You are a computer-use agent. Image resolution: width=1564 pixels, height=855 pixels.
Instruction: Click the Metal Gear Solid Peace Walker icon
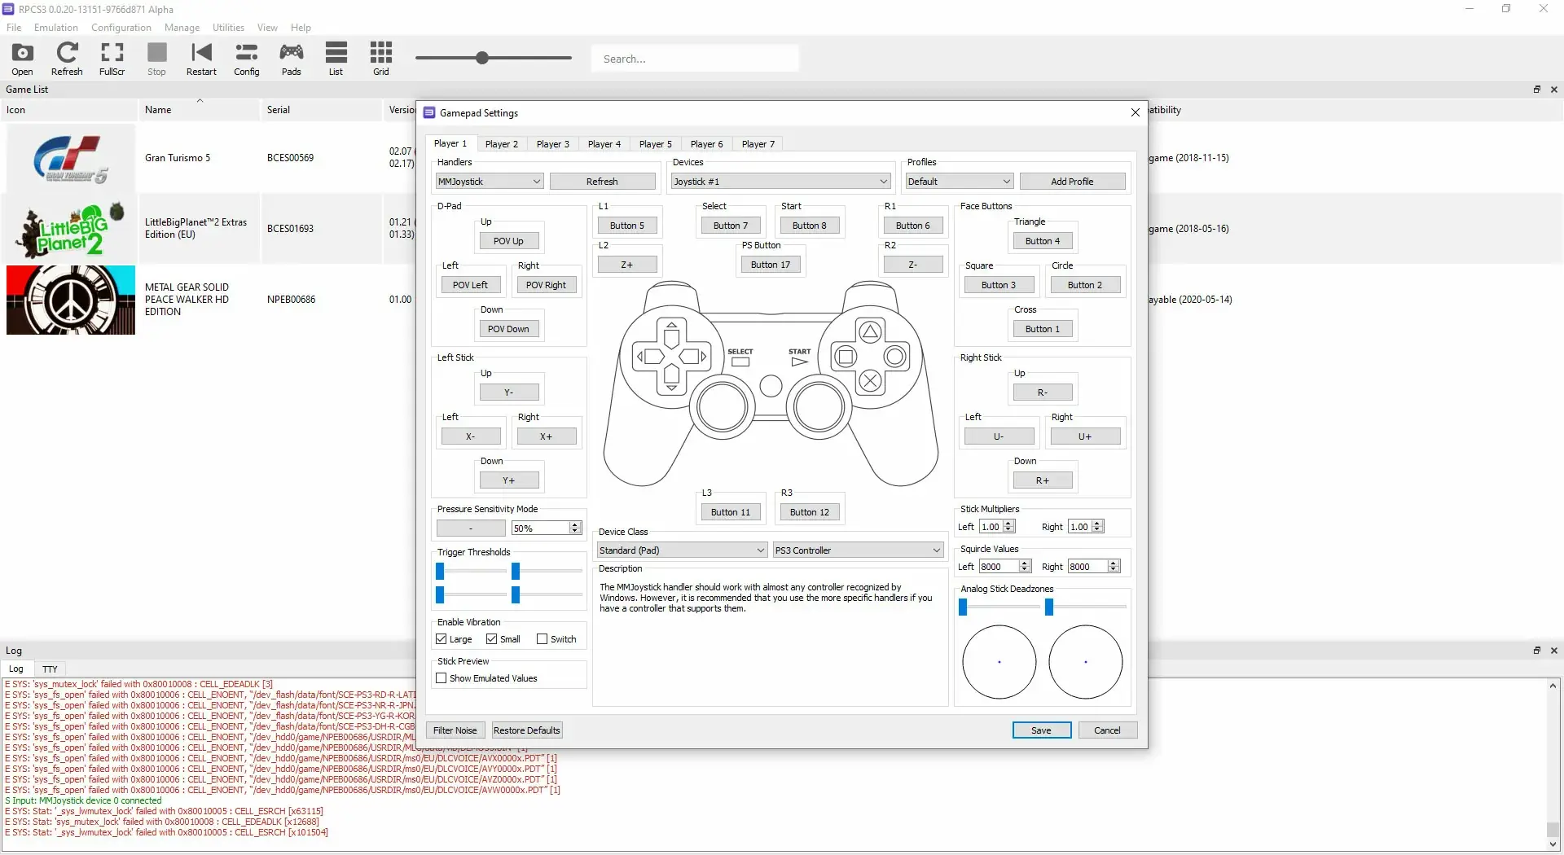coord(71,300)
